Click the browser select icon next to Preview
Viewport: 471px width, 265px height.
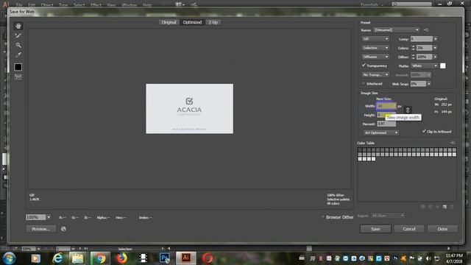(x=63, y=229)
